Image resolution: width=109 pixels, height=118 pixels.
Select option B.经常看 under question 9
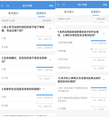point(82,51)
